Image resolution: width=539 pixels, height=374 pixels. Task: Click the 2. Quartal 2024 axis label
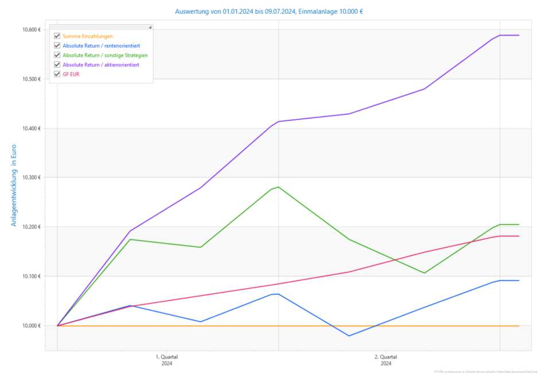386,360
